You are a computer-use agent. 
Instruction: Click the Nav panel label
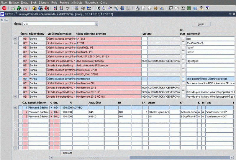tap(6, 20)
